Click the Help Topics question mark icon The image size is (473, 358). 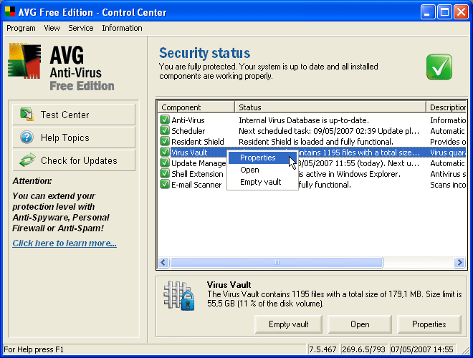pyautogui.click(x=27, y=137)
